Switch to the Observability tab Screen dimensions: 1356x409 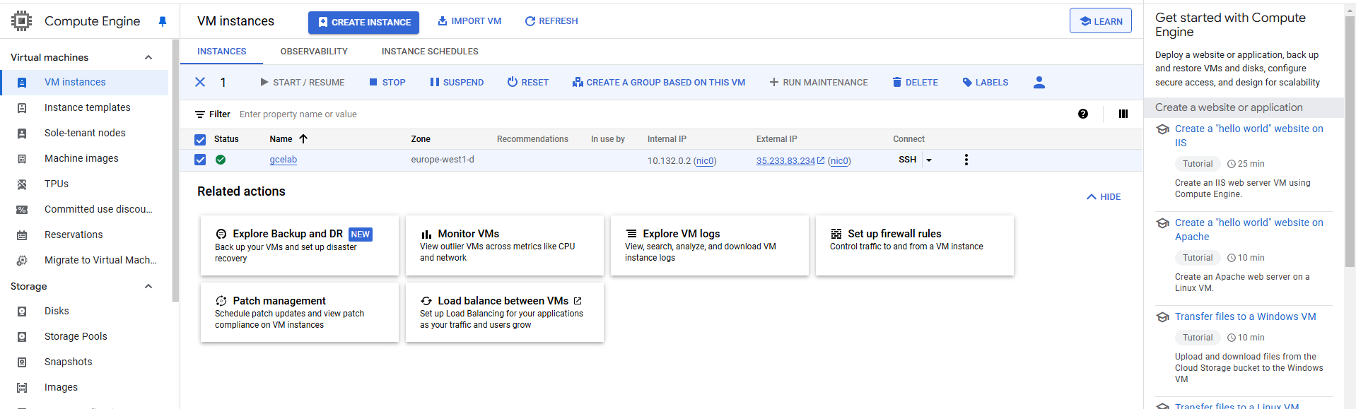[x=314, y=52]
